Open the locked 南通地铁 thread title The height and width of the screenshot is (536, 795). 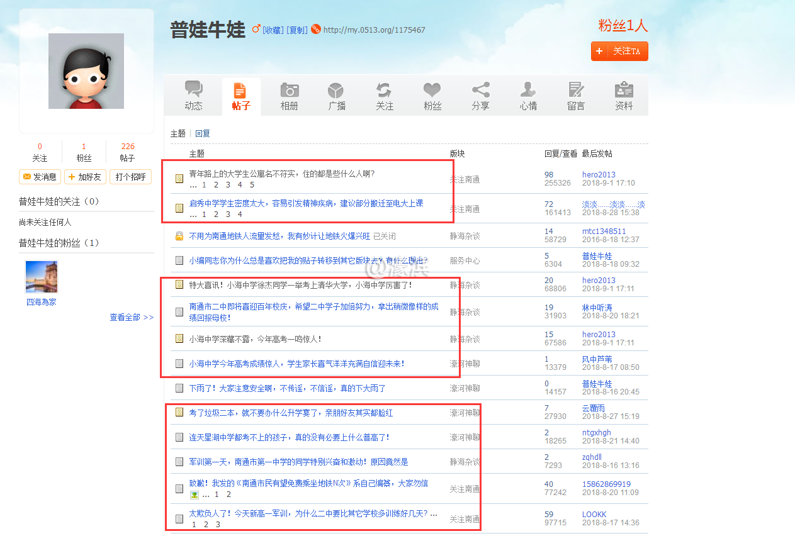pyautogui.click(x=279, y=236)
